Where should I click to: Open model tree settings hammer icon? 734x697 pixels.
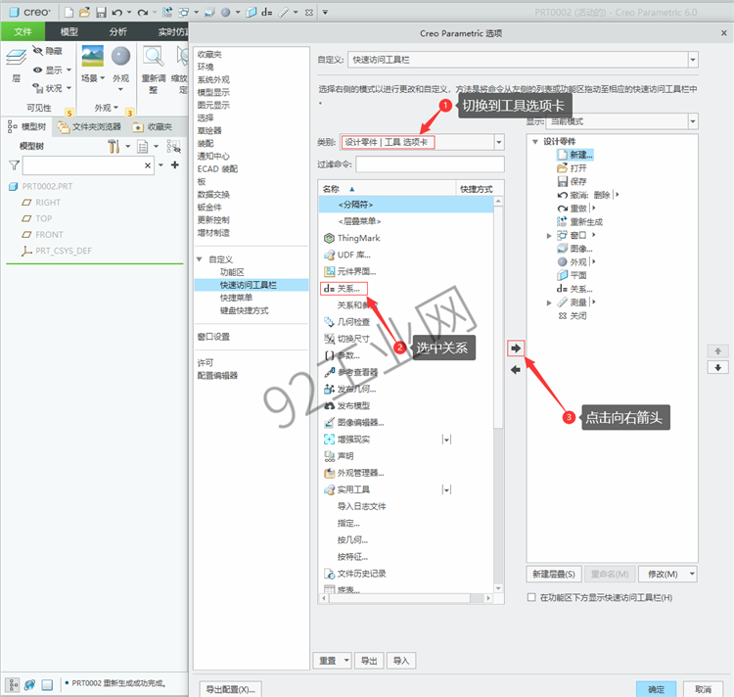(114, 146)
